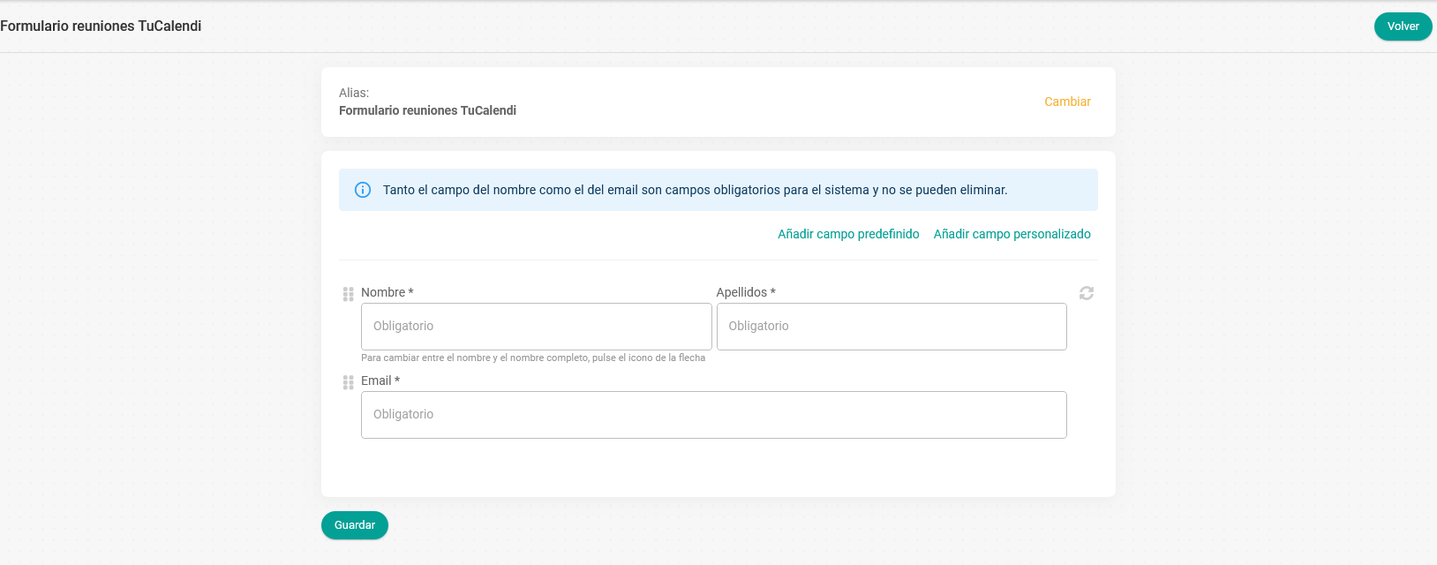Focus the Apellidos input field
Viewport: 1437px width, 565px height.
tap(892, 327)
